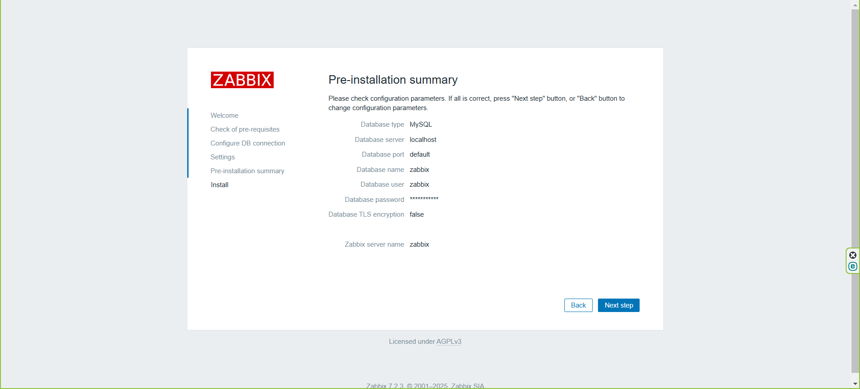Click the Zabbix server name label

[x=374, y=244]
